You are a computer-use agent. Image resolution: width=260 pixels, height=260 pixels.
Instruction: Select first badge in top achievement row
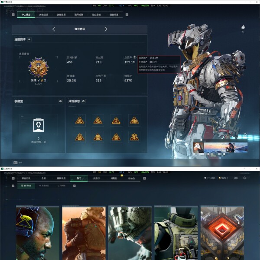pyautogui.click(x=80, y=120)
